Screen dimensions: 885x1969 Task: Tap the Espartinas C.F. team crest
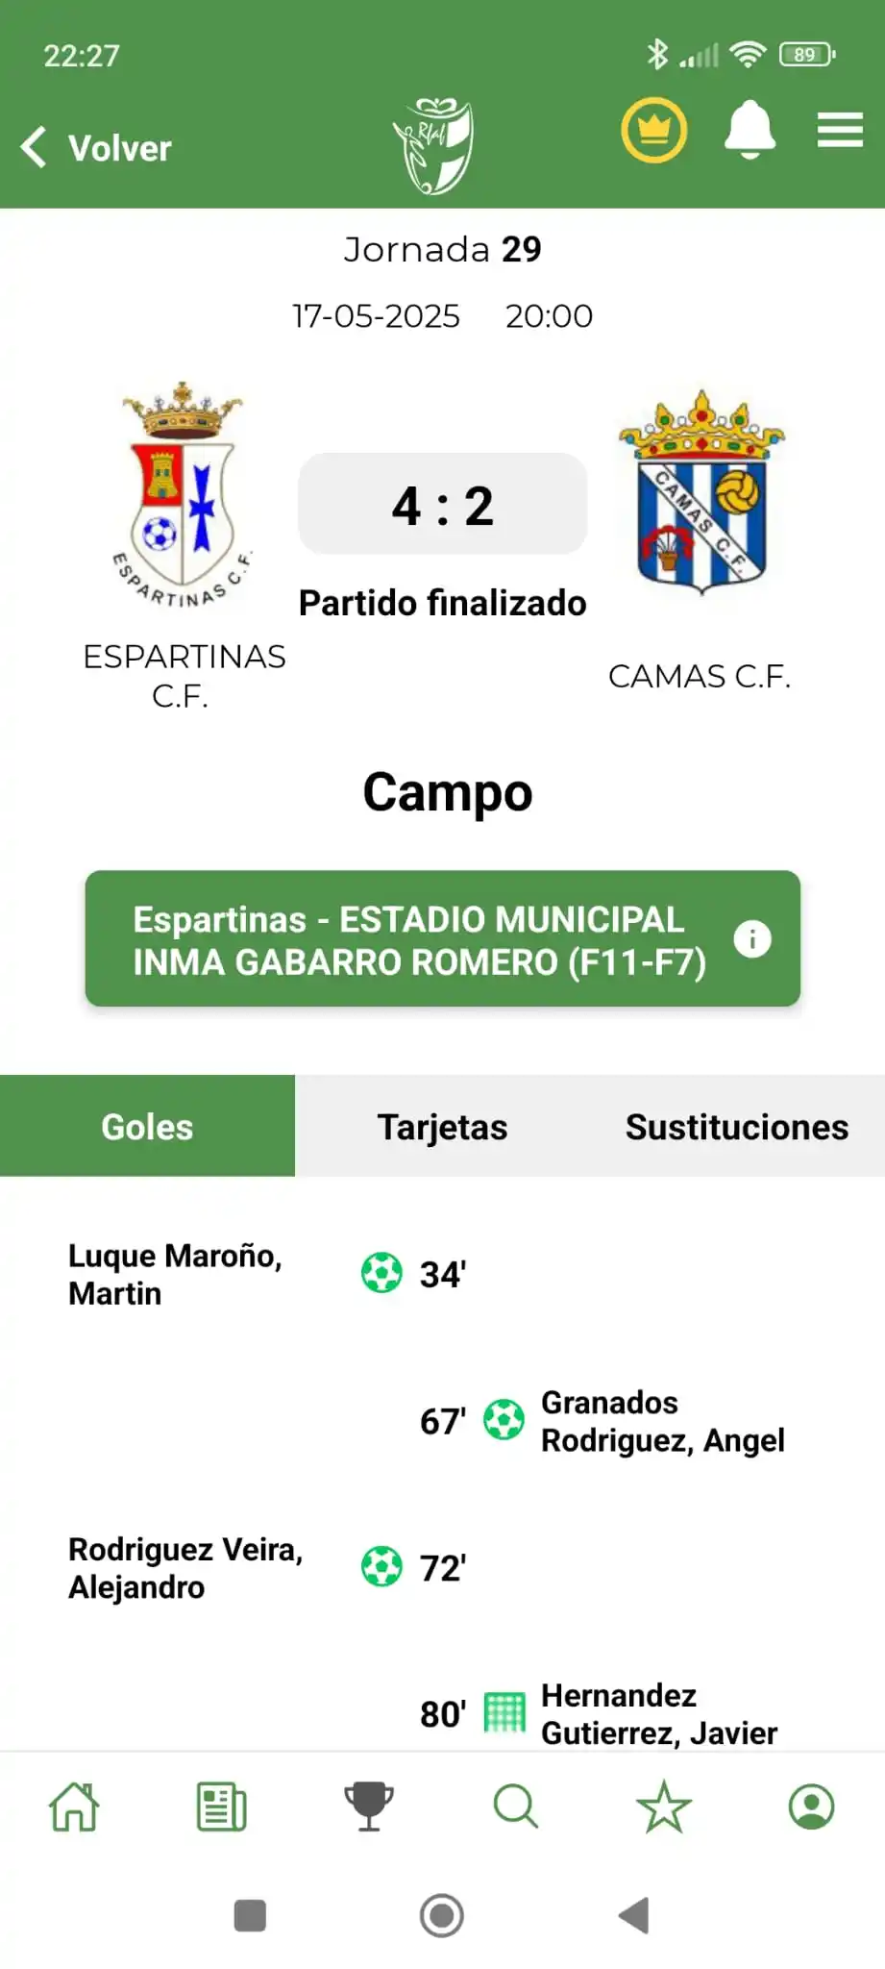click(x=183, y=496)
